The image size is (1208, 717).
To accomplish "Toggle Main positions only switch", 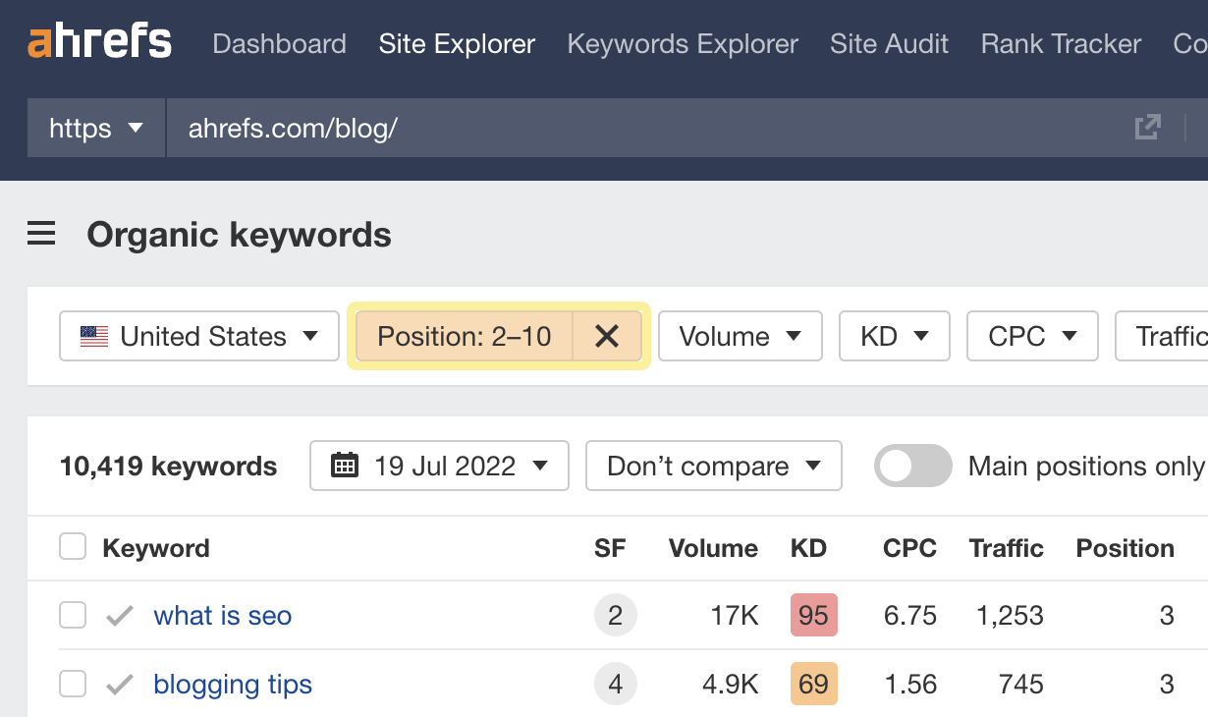I will 913,466.
